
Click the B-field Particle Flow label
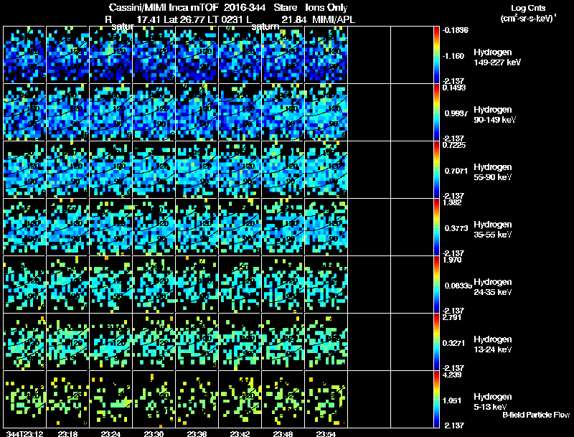point(536,415)
